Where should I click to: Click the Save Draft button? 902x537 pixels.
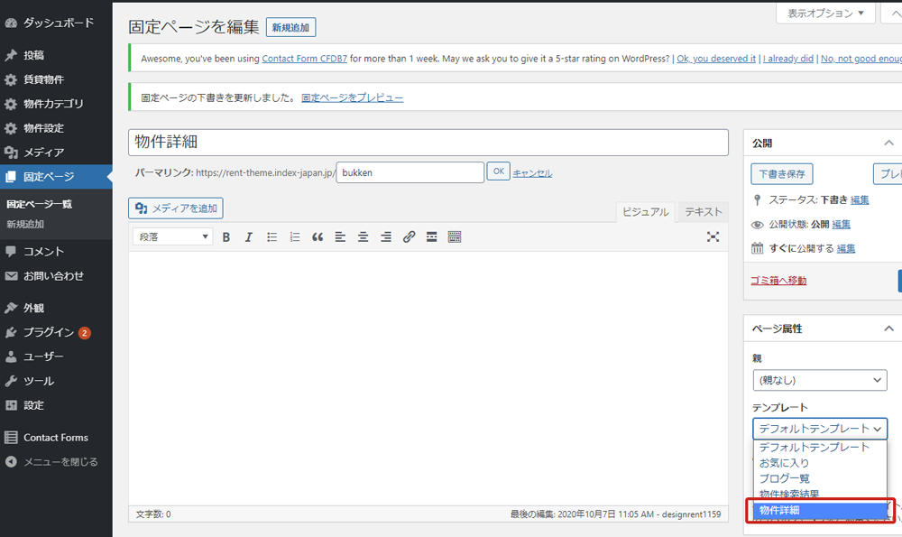(x=781, y=174)
